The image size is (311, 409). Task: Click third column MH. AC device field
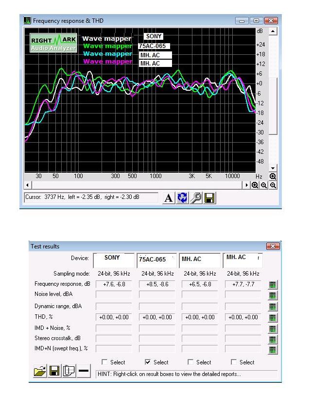pos(200,260)
